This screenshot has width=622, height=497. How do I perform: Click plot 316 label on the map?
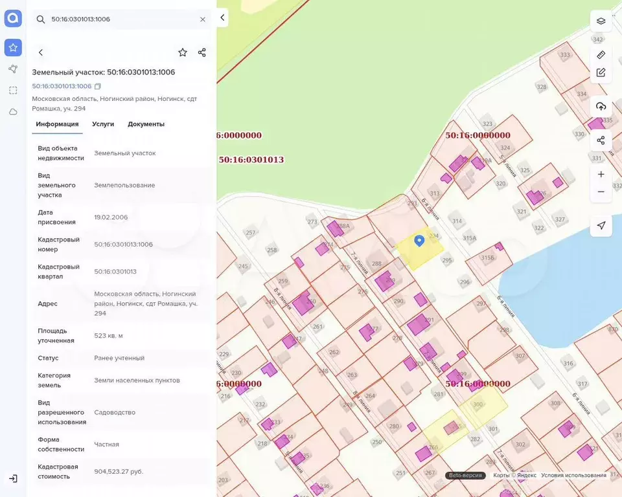568,364
